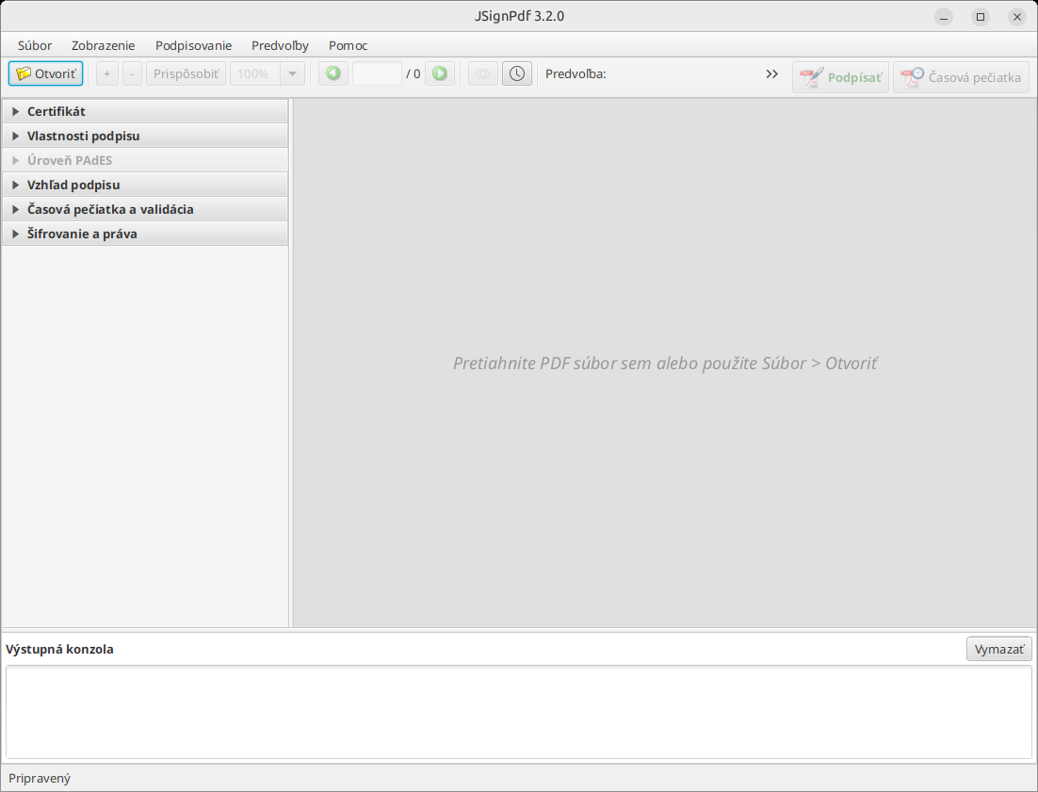Expand the Šifrovanie a práva section

145,234
